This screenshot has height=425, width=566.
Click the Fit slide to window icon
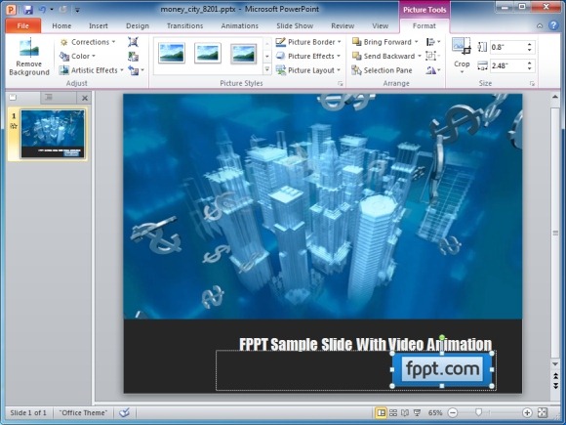tap(543, 412)
